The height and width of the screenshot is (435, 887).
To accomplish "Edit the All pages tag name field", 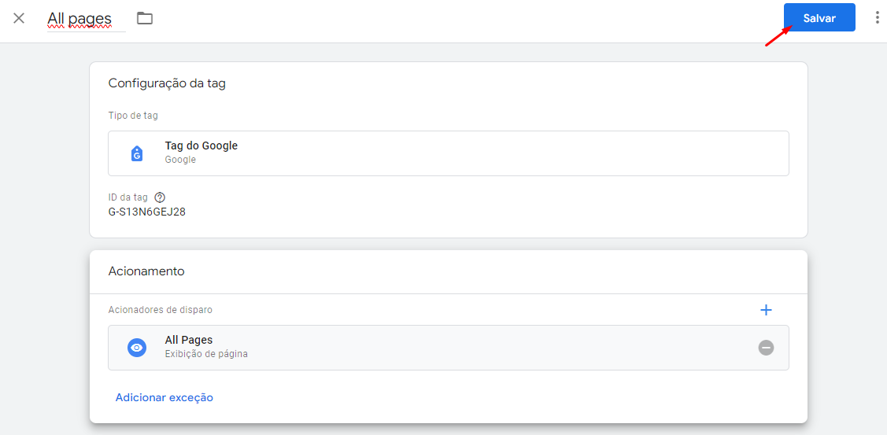I will click(x=86, y=20).
